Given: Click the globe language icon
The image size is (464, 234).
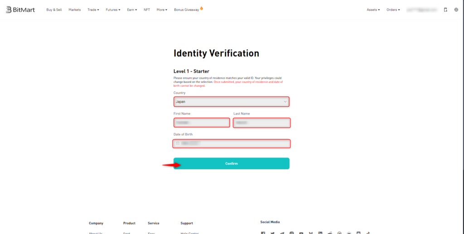Looking at the screenshot, I should pos(456,10).
